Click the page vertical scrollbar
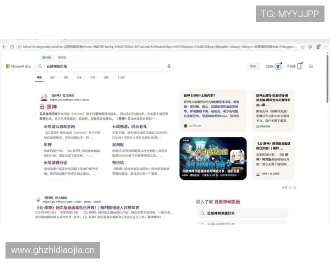This screenshot has width=330, height=264. point(327,79)
